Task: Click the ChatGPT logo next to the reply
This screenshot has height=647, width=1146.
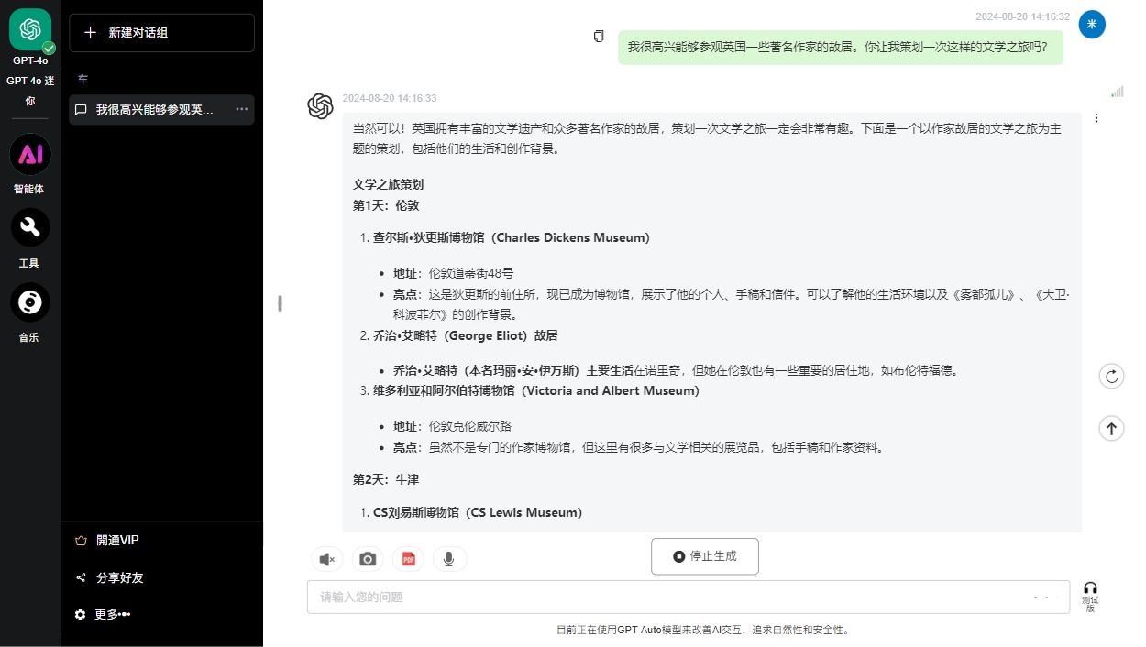Action: point(320,106)
